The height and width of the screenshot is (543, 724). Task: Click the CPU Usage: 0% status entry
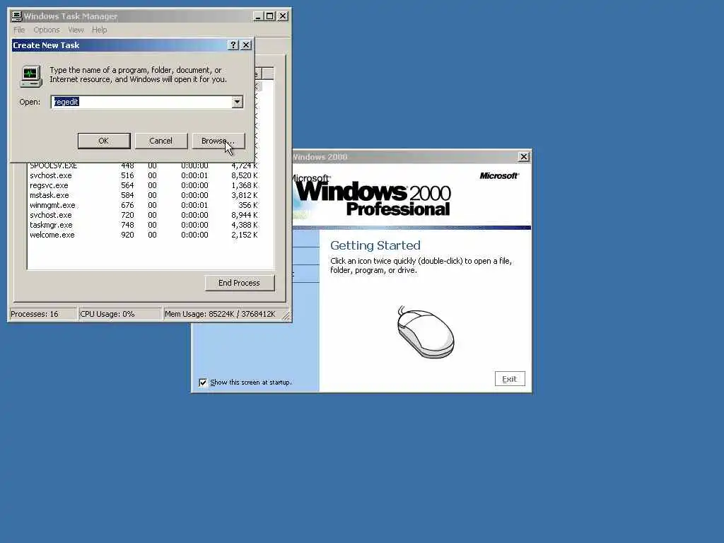pyautogui.click(x=120, y=314)
